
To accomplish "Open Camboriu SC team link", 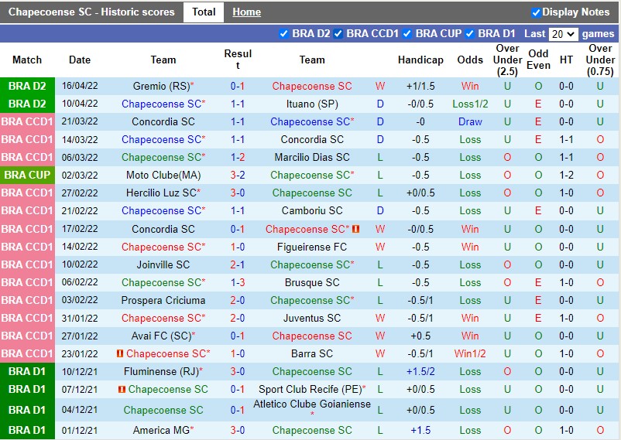I will pyautogui.click(x=312, y=211).
